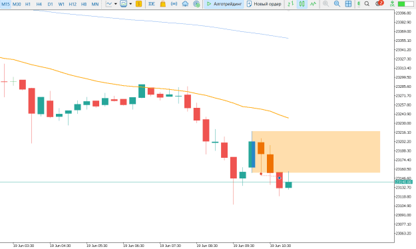Click the 23396.80 price scale label

(403, 13)
